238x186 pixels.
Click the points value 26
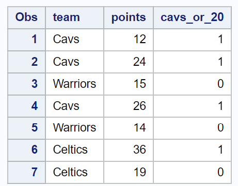click(129, 106)
